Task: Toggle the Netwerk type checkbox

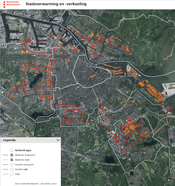Action: [12, 150]
